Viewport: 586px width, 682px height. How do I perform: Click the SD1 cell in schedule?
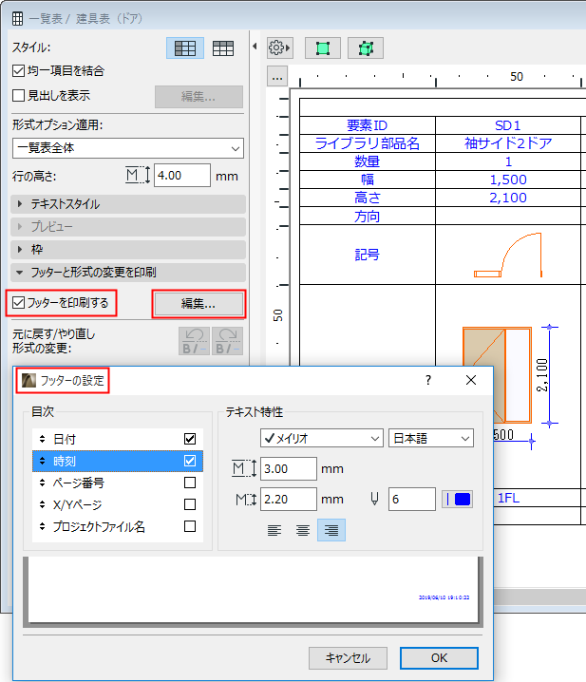tap(508, 125)
